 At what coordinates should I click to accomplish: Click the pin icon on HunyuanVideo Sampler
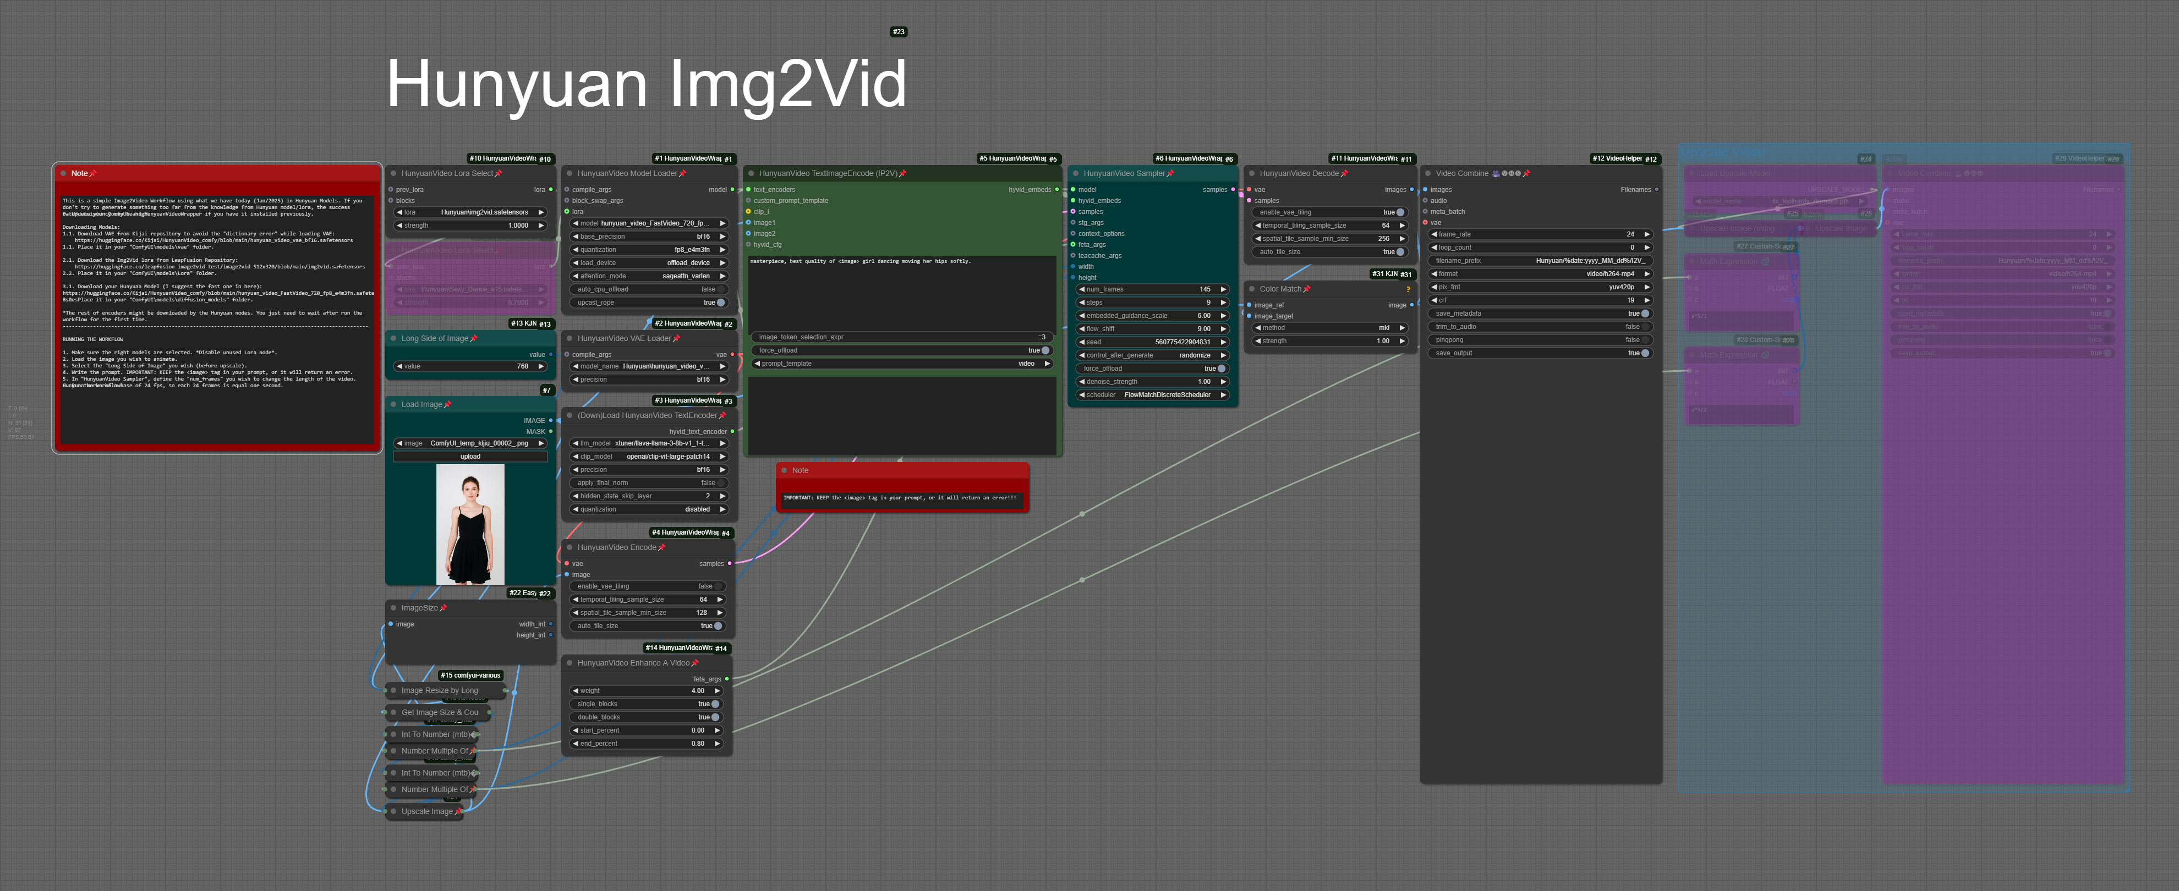click(1170, 173)
